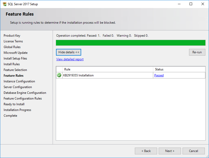Image resolution: width=209 pixels, height=158 pixels.
Task: Select Instance Configuration step
Action: coord(19,81)
